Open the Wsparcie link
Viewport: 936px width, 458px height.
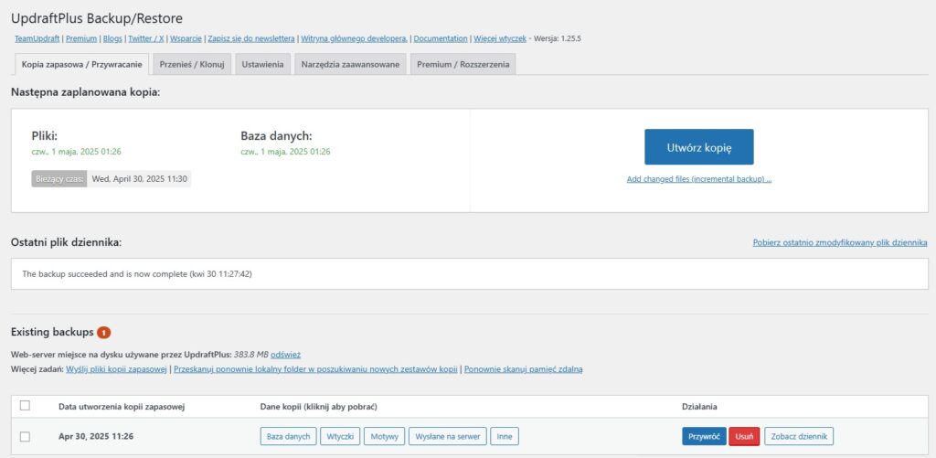click(x=186, y=38)
